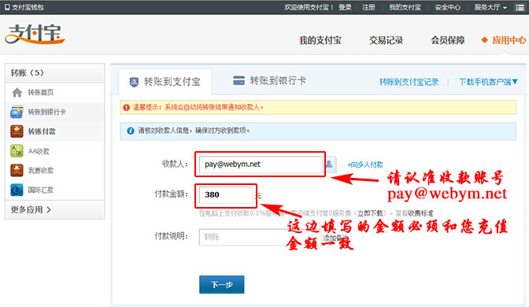Click the 我要收款 sidebar icon

[17, 170]
